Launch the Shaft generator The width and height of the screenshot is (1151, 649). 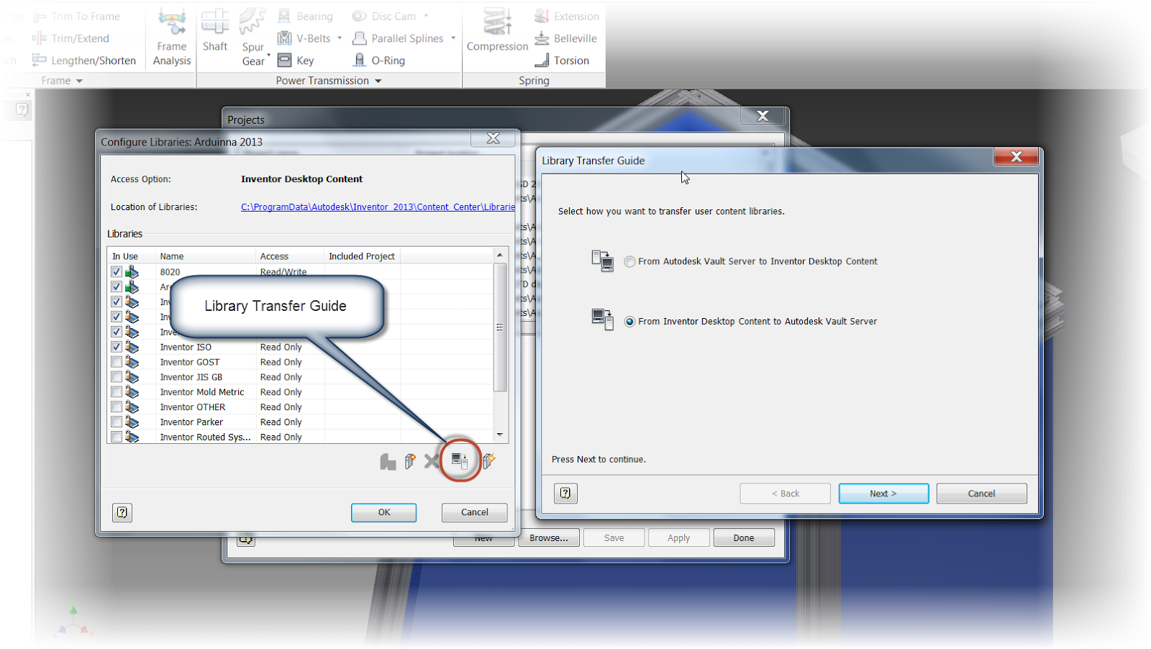point(215,30)
